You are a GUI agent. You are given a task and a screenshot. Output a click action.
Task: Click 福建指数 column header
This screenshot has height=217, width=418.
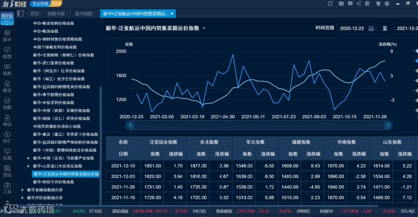coord(301,142)
